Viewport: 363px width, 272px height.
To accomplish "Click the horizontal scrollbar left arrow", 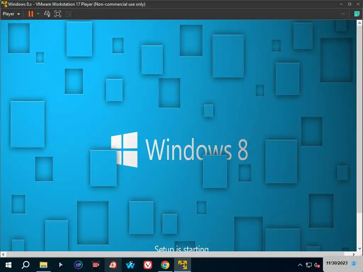I will (x=3, y=254).
